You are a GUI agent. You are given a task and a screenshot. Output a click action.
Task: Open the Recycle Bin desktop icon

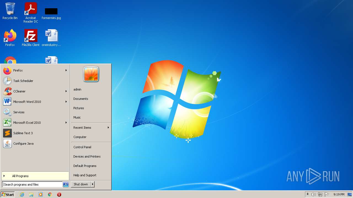click(10, 11)
